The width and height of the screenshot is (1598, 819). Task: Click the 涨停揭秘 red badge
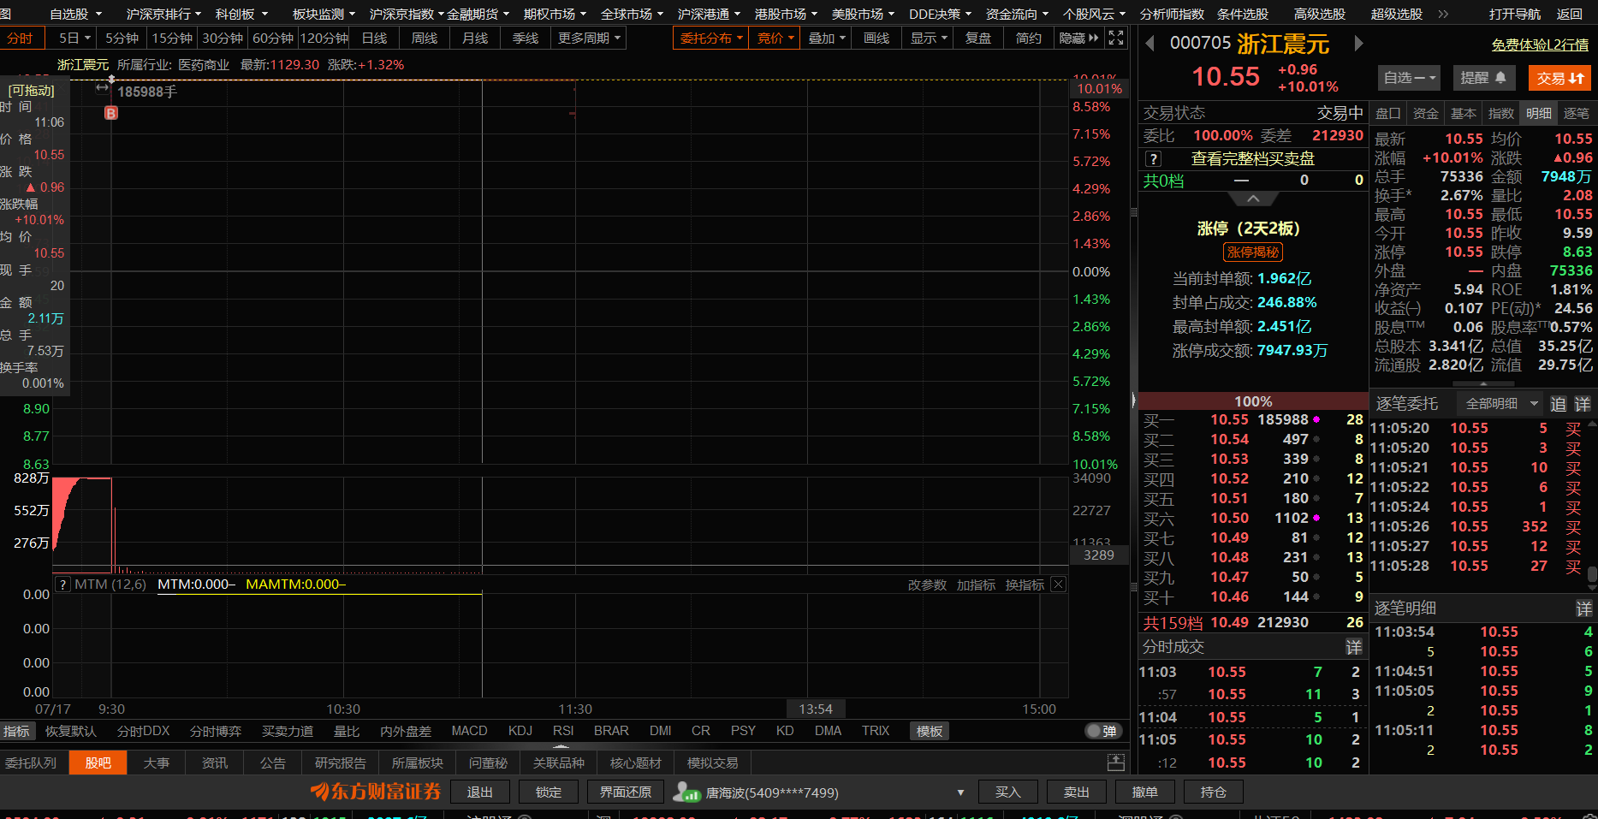pyautogui.click(x=1253, y=252)
